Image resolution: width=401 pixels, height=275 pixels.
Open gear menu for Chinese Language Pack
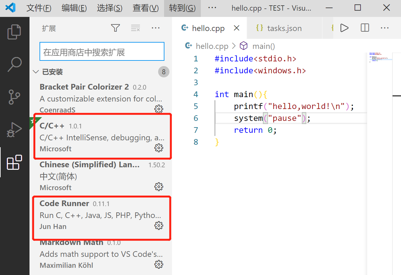click(x=159, y=187)
